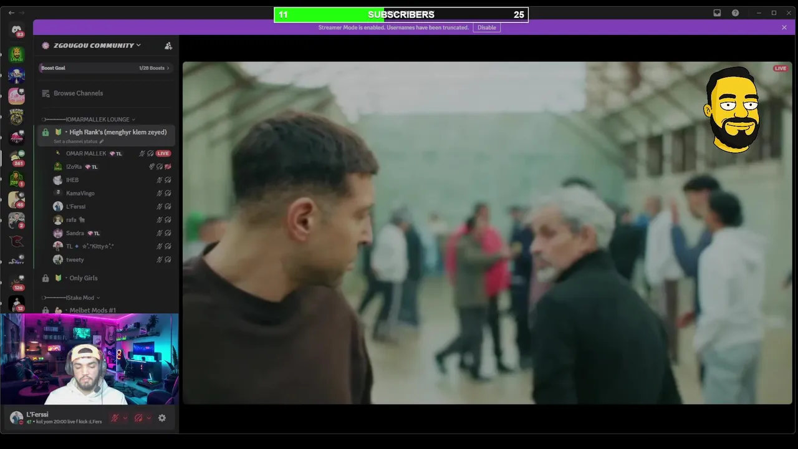
Task: Click IHEB in voice list
Action: coord(72,180)
